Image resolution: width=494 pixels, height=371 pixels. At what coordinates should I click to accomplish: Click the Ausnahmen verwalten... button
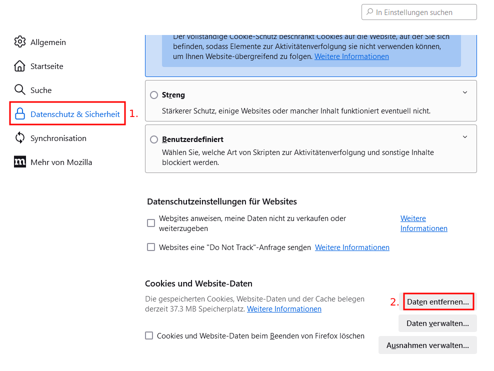427,345
